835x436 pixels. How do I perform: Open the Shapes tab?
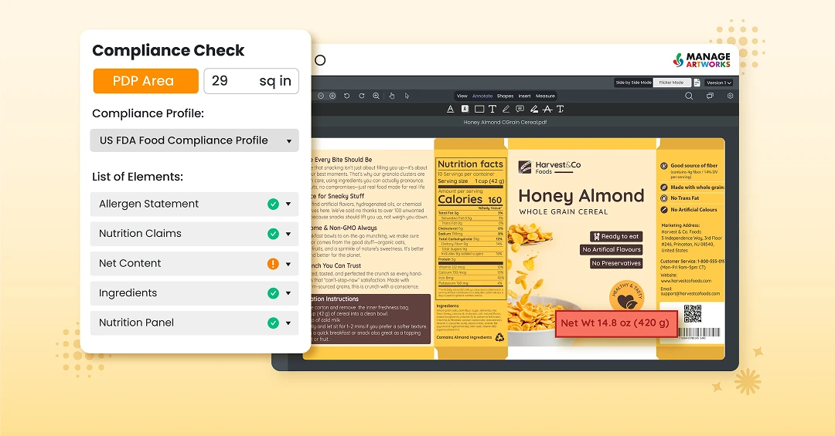(506, 96)
